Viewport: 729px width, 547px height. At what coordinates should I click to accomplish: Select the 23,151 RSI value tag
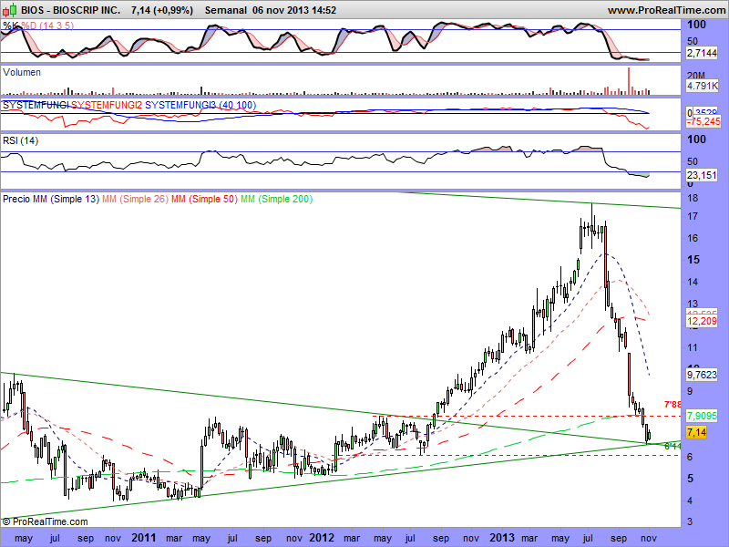tap(702, 175)
